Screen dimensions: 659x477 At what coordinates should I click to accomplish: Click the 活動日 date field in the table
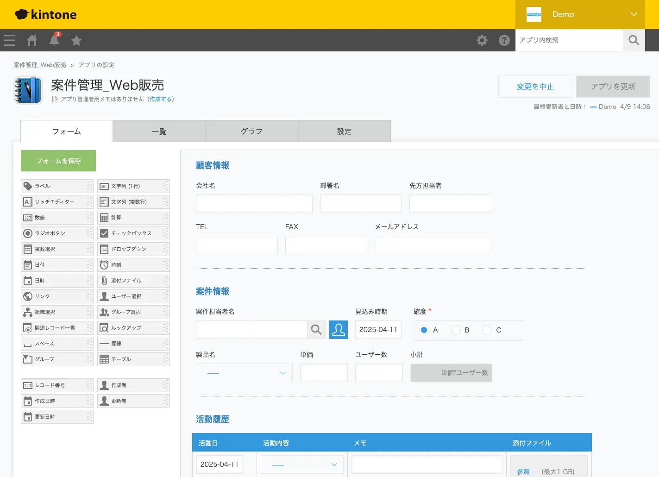click(x=220, y=464)
